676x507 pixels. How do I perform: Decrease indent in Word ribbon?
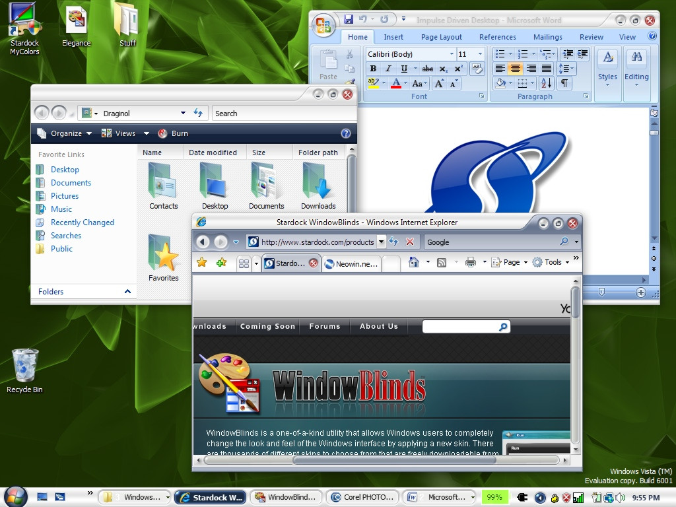click(568, 54)
